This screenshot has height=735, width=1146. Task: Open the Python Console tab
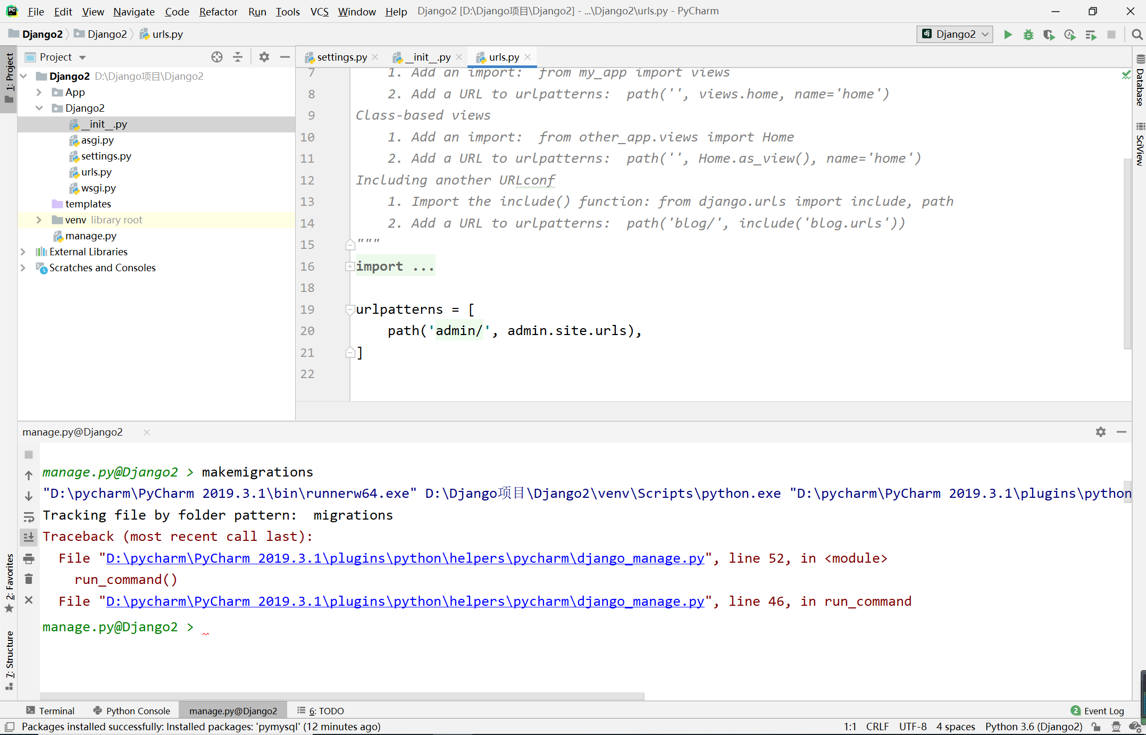click(x=131, y=711)
